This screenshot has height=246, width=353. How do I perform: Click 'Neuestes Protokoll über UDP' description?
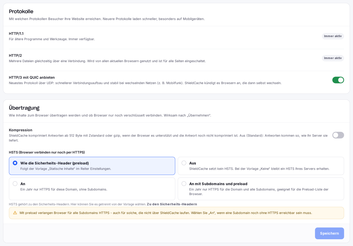point(145,83)
